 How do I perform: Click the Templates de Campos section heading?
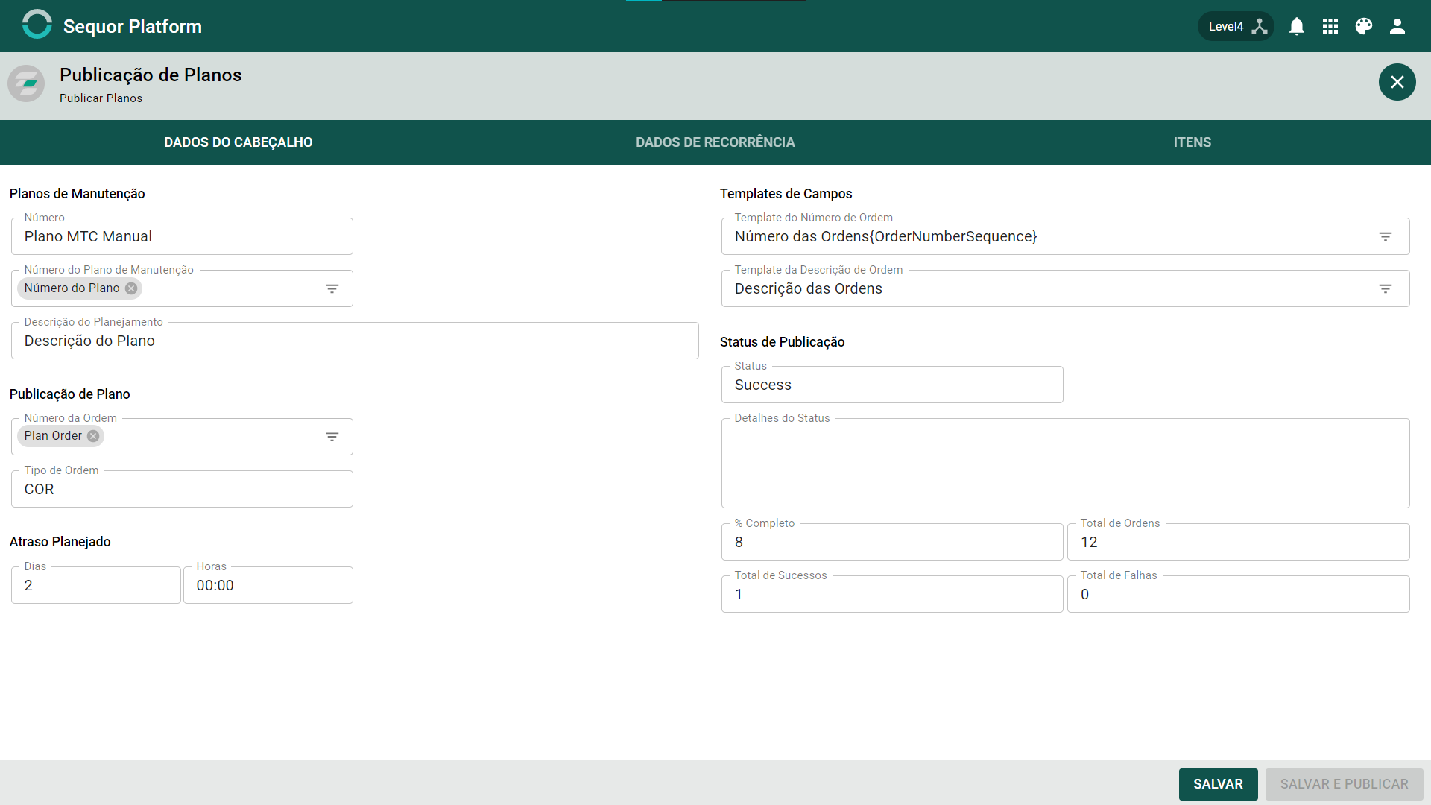(x=786, y=194)
